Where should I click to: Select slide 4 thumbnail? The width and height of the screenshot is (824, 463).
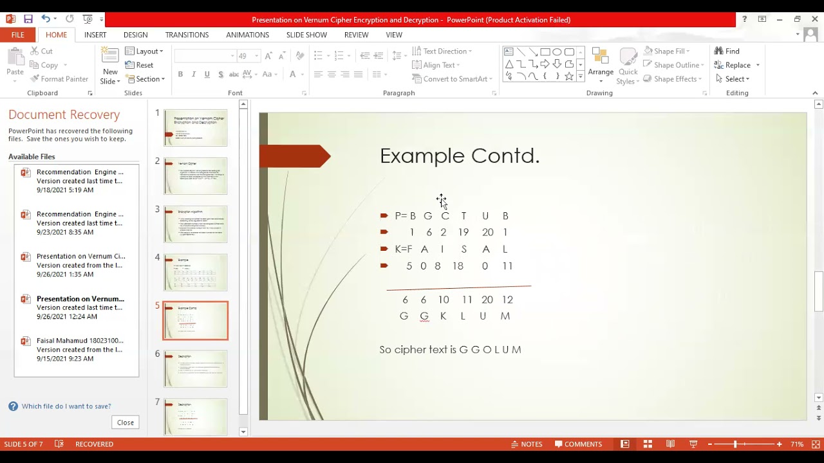(x=196, y=272)
